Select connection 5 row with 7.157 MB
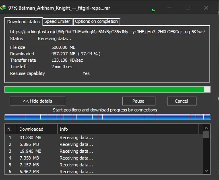 [104, 165]
